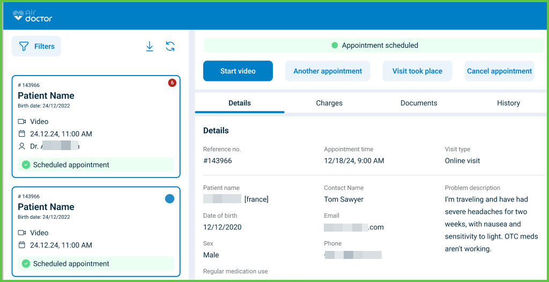
Task: Click the green Appointment scheduled status banner
Action: coord(374,46)
